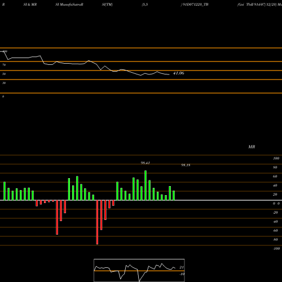
Task: Click the longest red histogram bar
Action: (97, 222)
